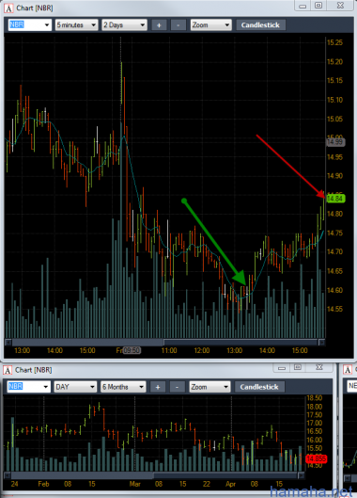Click the Candlestick button in the top chart
The width and height of the screenshot is (357, 498).
click(x=260, y=25)
